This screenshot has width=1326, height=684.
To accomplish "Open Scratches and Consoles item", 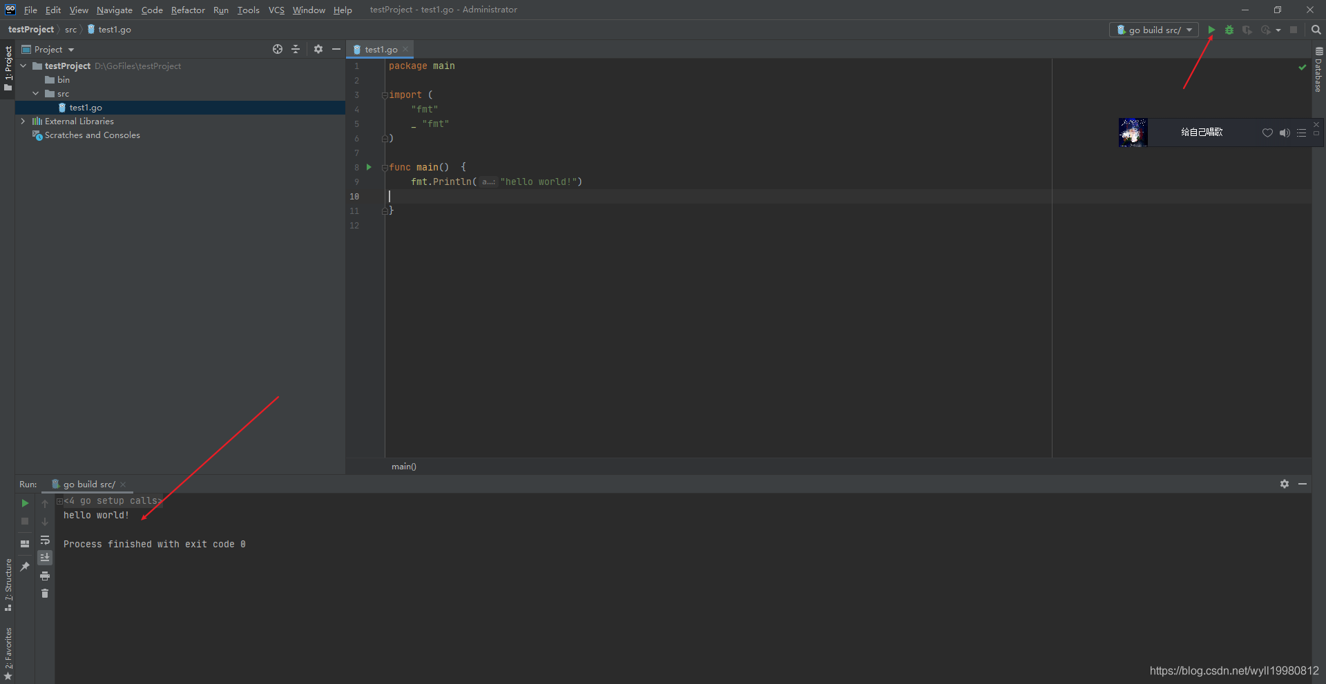I will [x=92, y=135].
